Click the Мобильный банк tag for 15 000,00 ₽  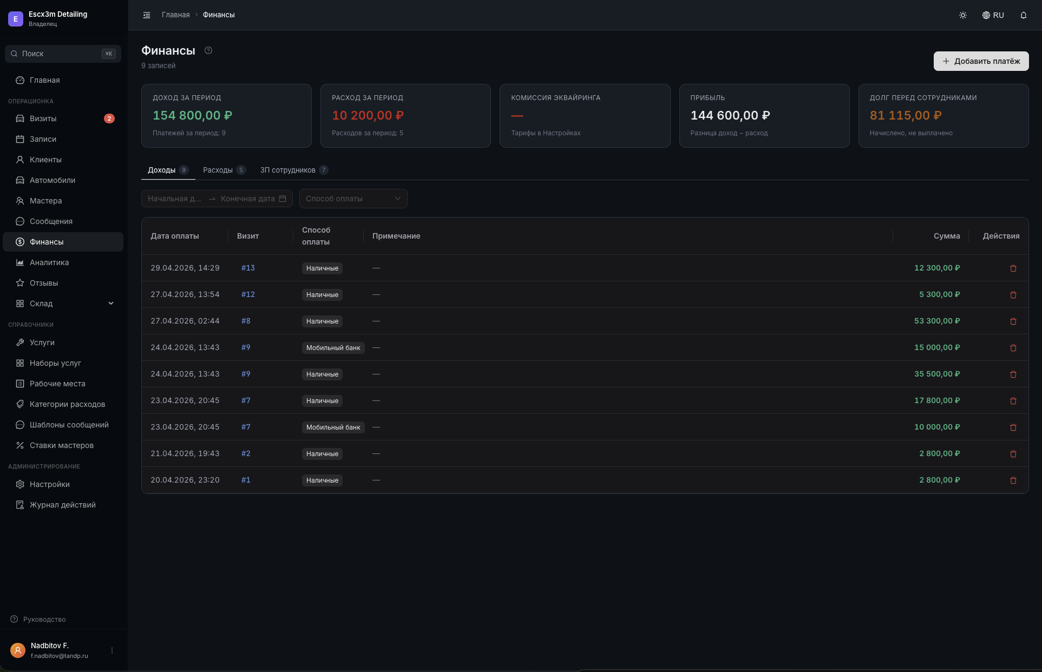click(333, 348)
